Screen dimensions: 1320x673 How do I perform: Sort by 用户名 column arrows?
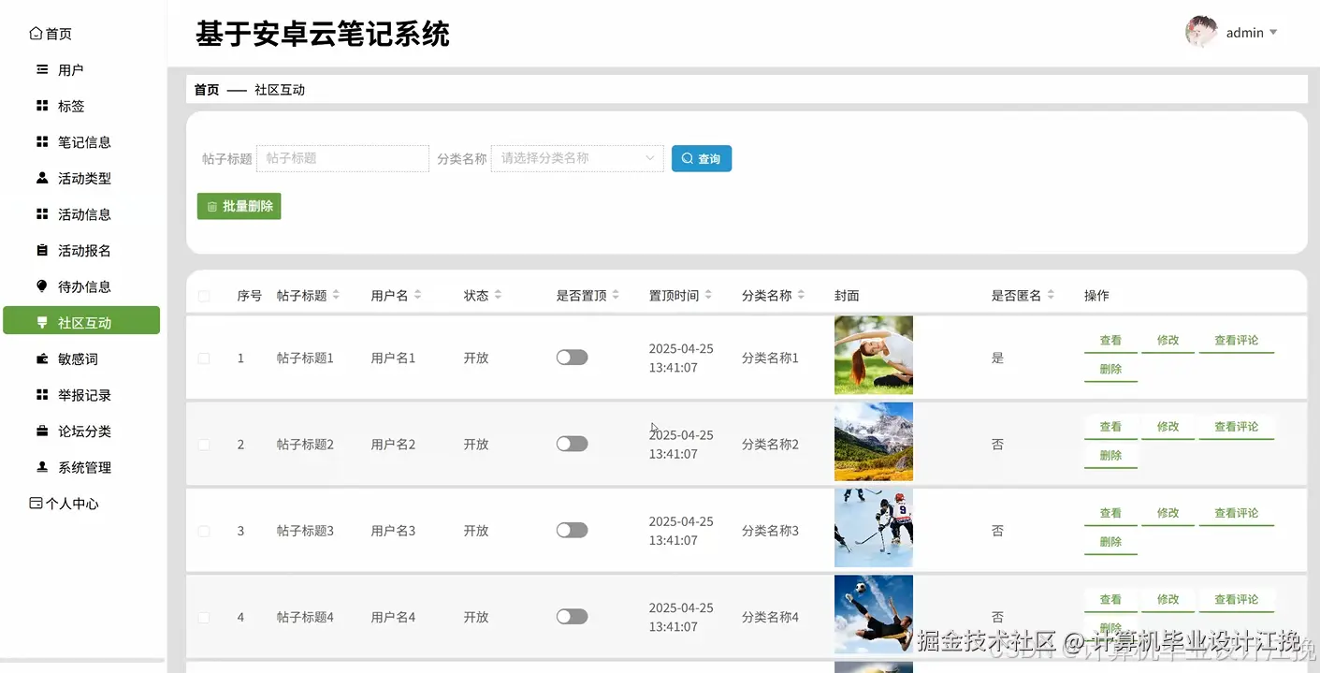pos(417,295)
